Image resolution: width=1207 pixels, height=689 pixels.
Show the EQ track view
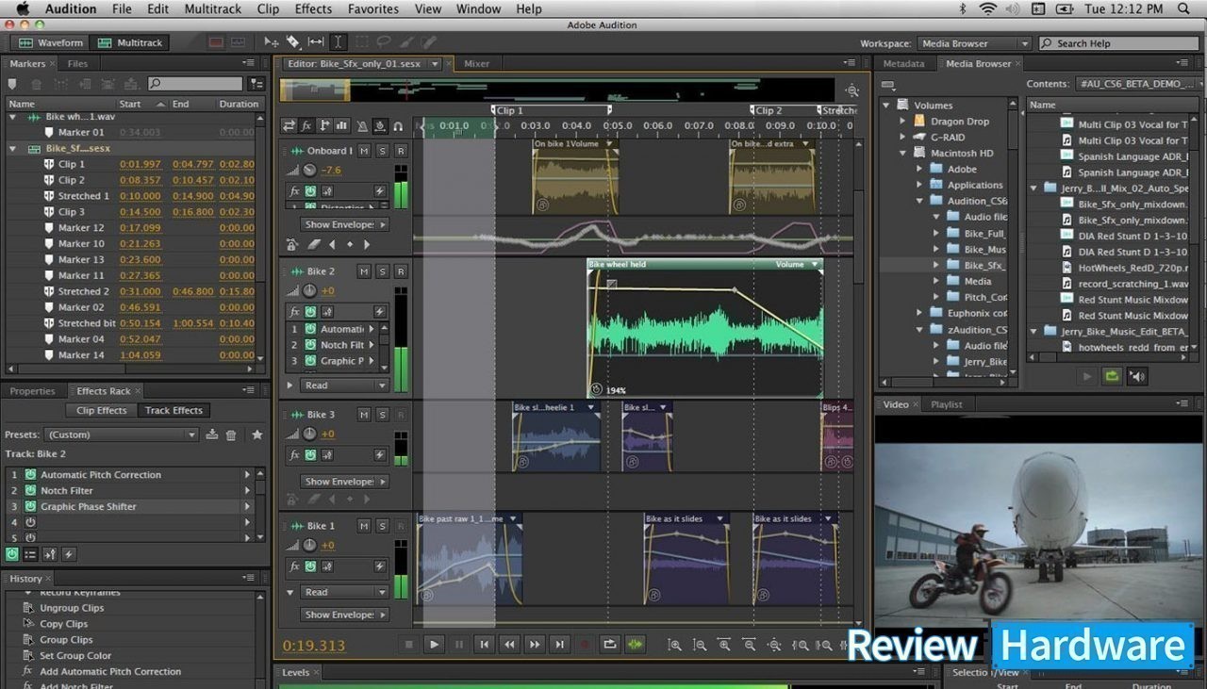(341, 125)
